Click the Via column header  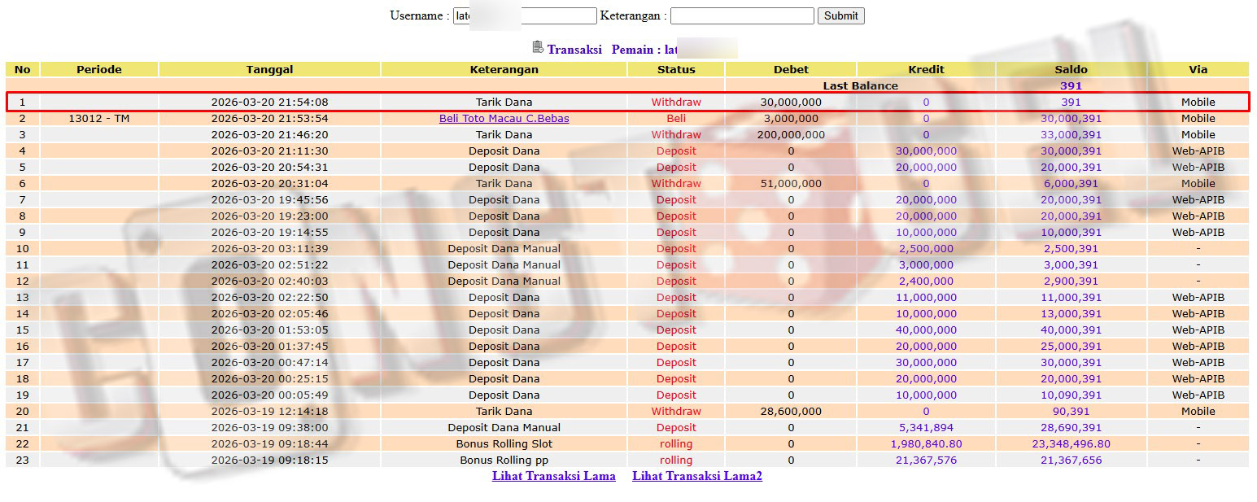[1198, 69]
